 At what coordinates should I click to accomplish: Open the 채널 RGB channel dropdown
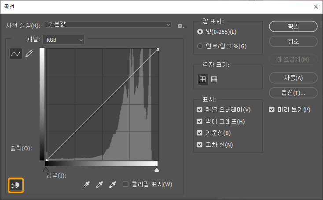tap(63, 40)
